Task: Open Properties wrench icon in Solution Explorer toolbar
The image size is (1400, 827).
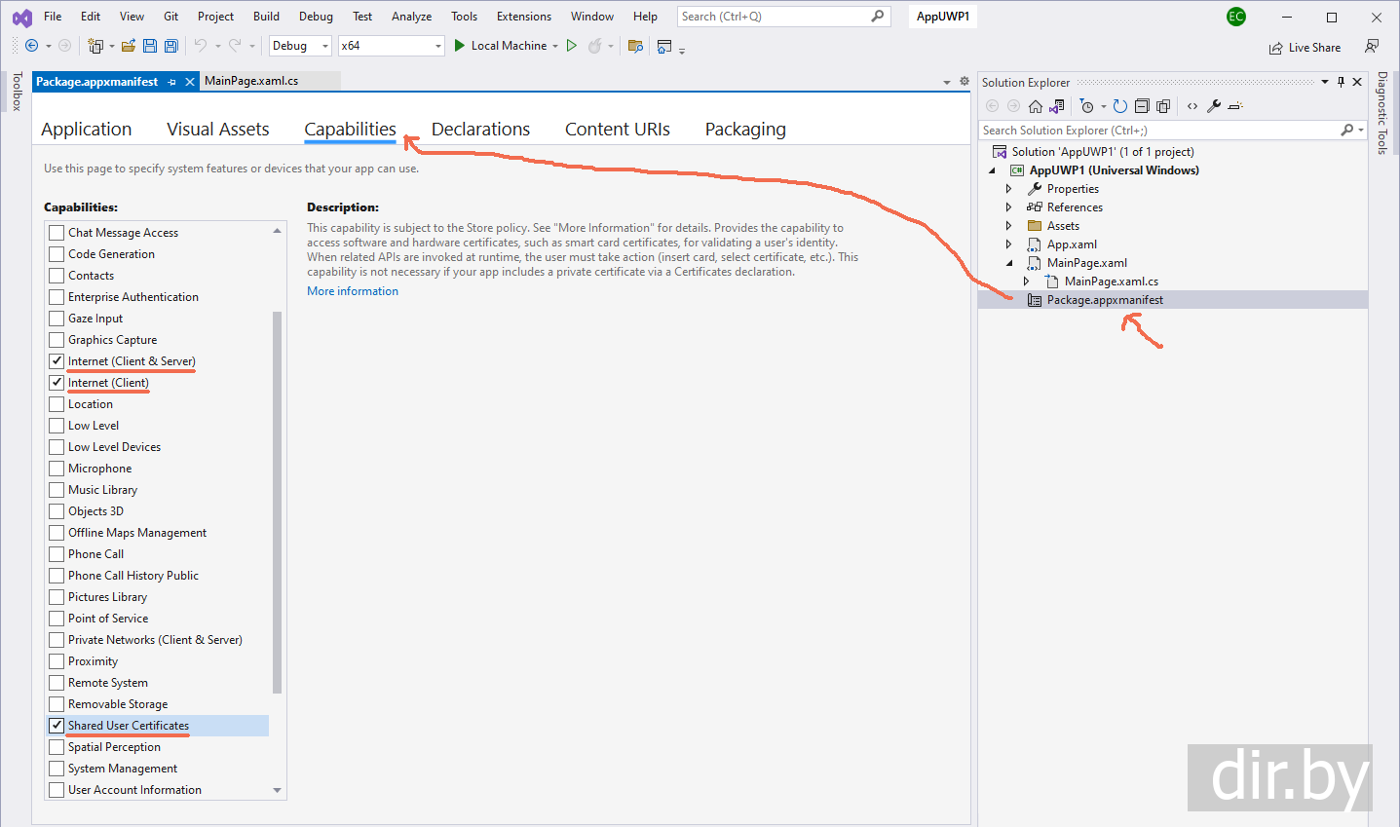Action: coord(1214,106)
